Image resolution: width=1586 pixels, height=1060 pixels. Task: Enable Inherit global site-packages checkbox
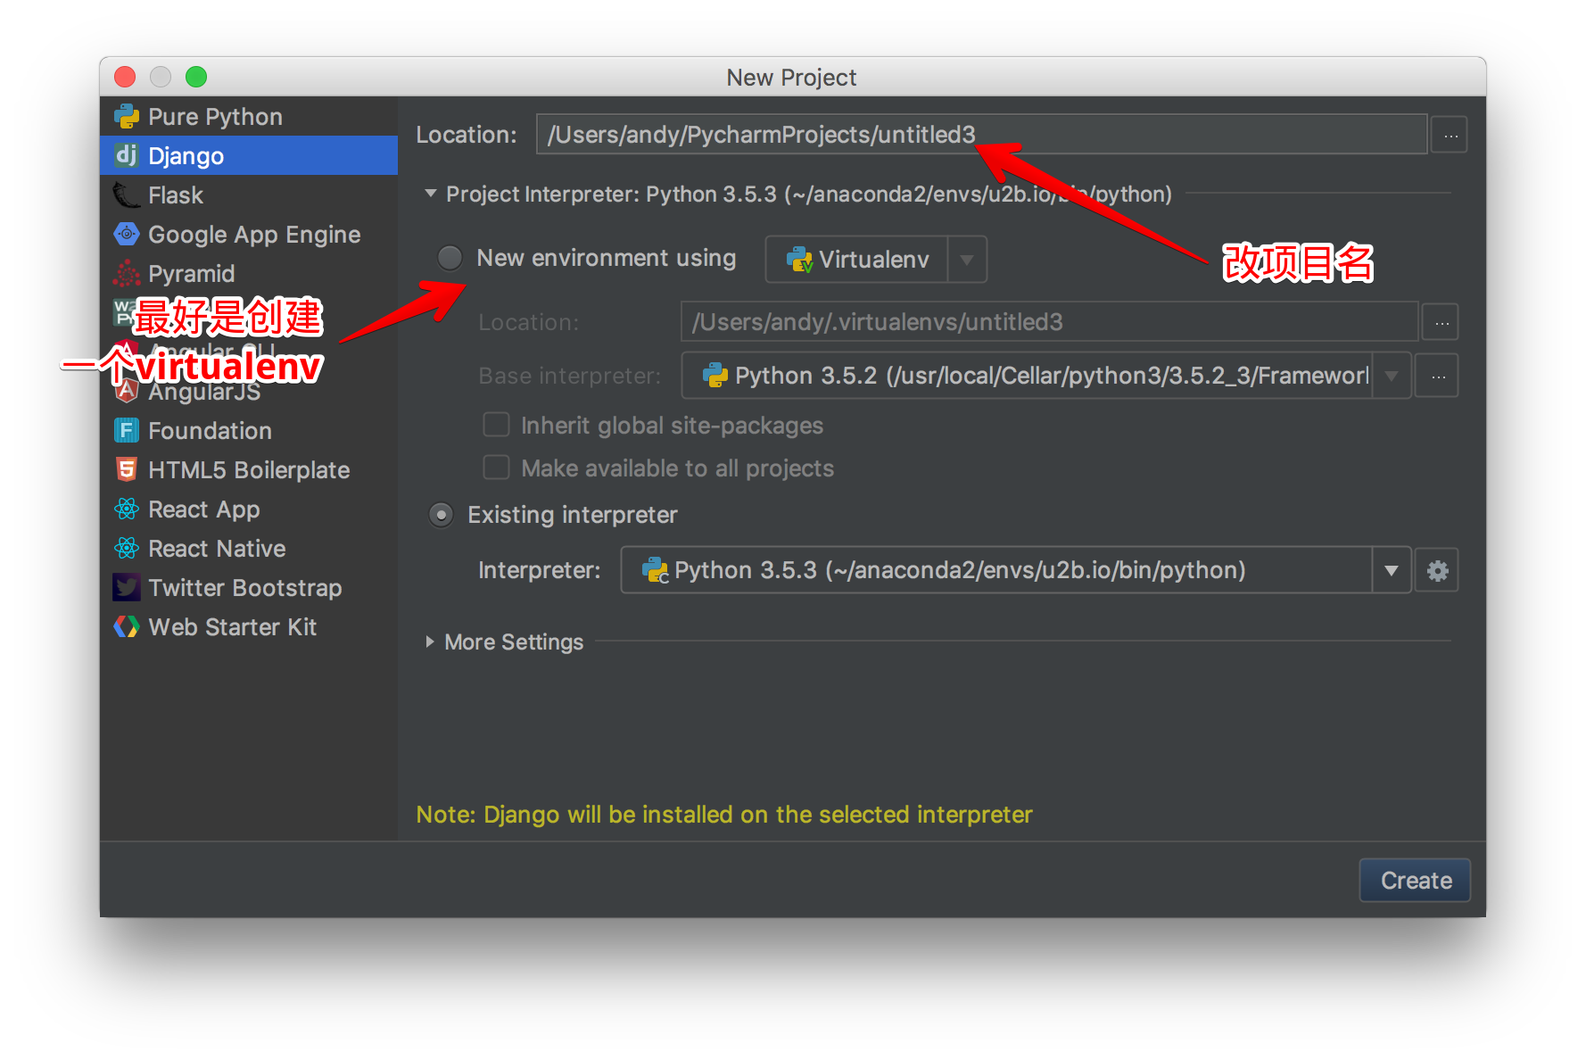click(496, 426)
